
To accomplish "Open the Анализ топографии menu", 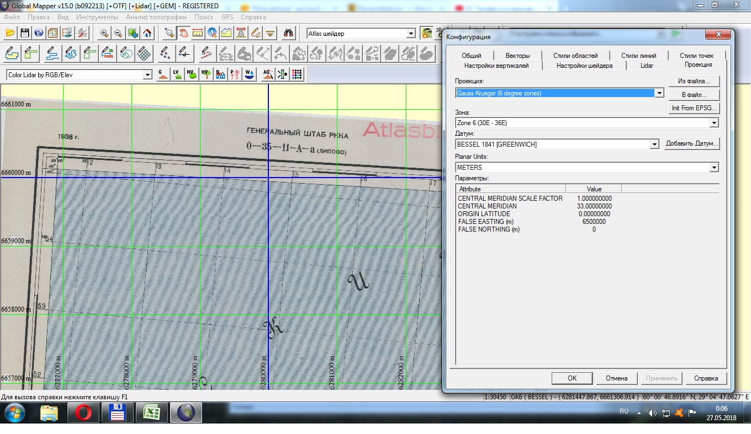I will click(156, 17).
